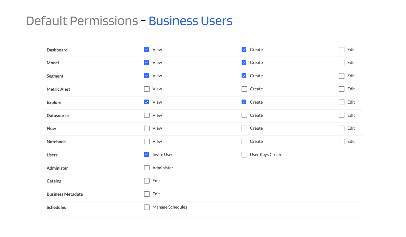Enable the User Keys Create checkbox
The image size is (406, 237).
244,155
